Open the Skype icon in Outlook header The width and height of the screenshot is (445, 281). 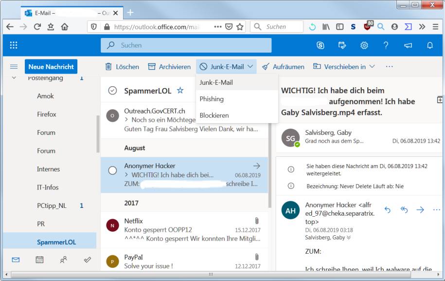(x=320, y=45)
